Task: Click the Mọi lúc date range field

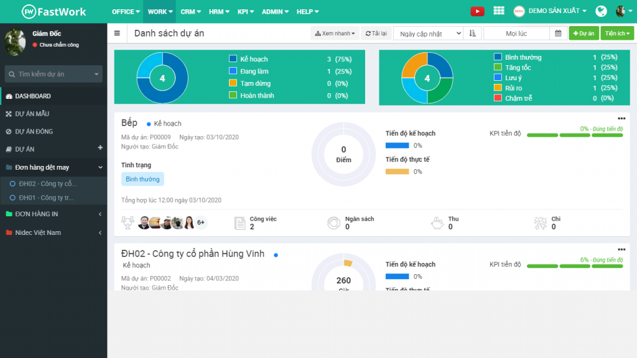Action: [x=516, y=34]
